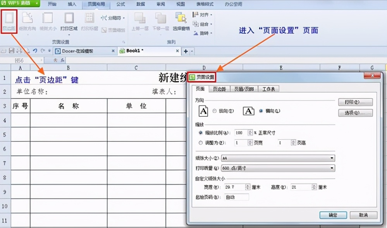
Task: Click the Print Titles ribbon icon
Action: (x=89, y=18)
